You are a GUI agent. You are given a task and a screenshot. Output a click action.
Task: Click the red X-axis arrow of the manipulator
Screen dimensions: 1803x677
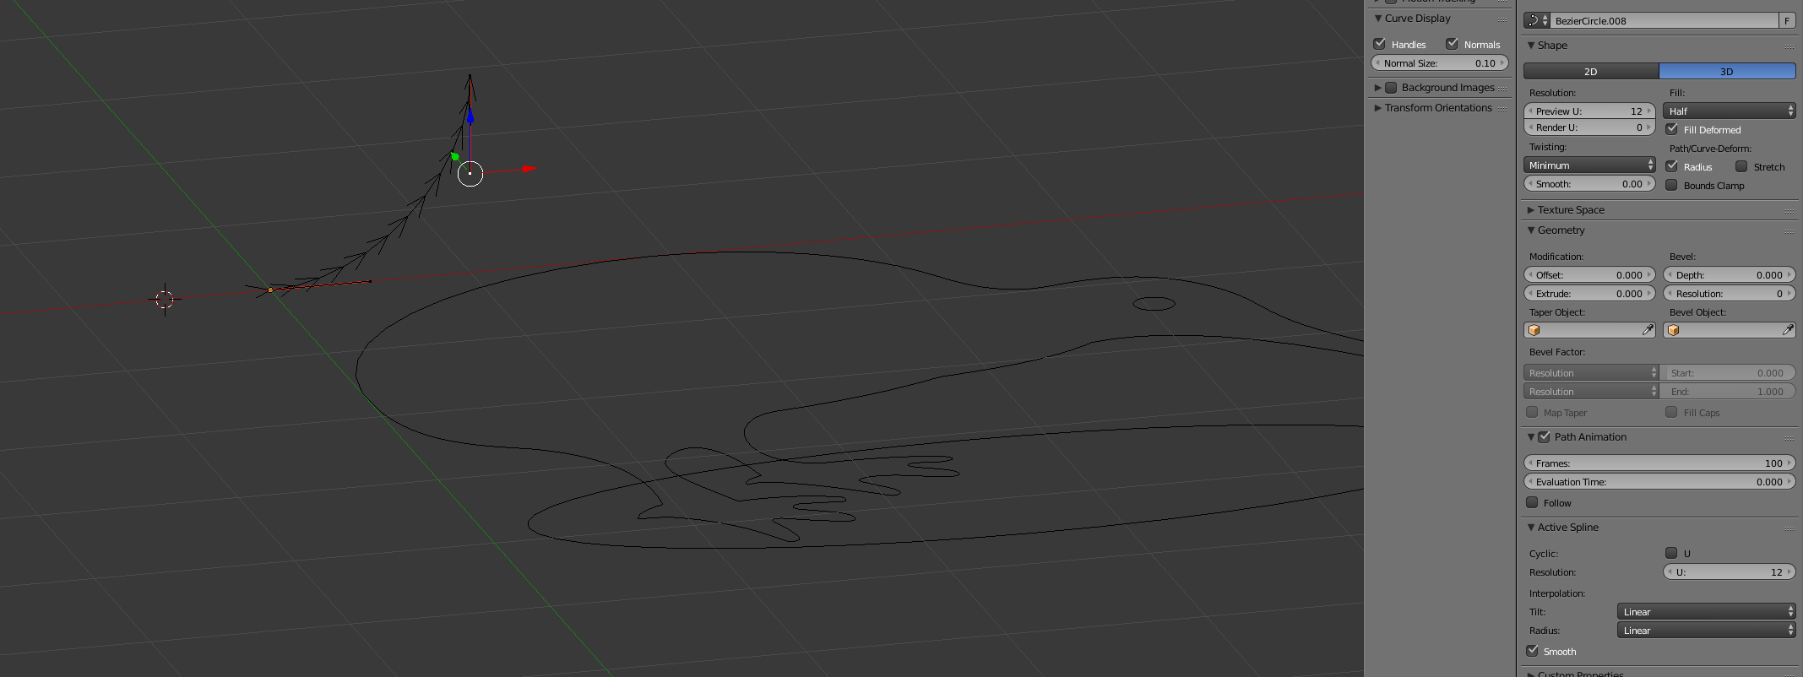tap(529, 169)
